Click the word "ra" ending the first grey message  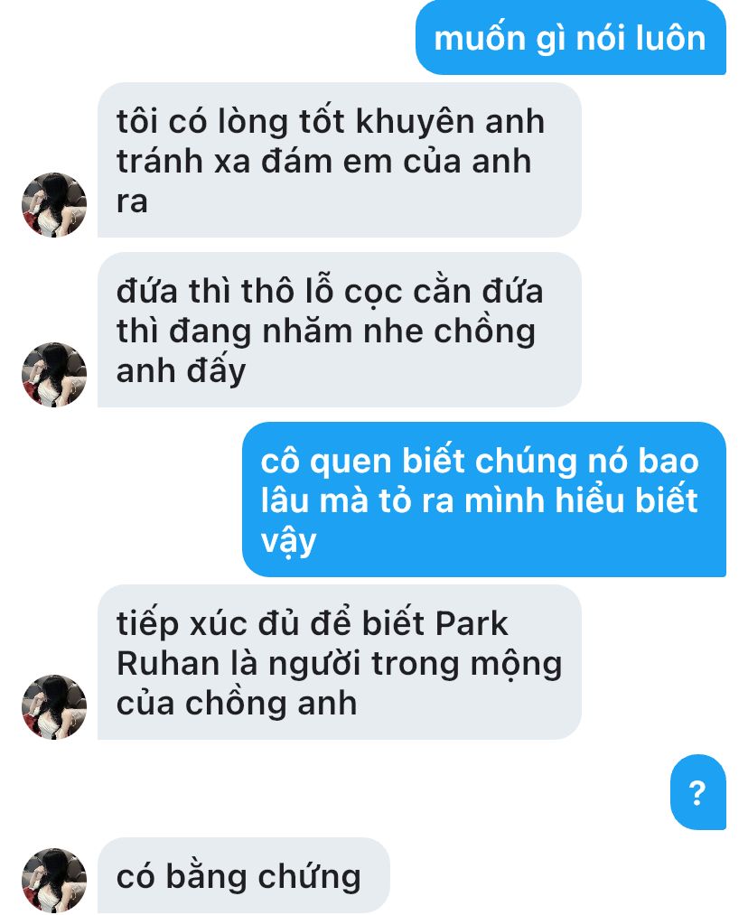(x=132, y=202)
